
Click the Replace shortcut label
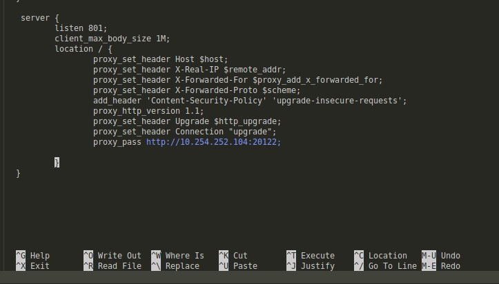tap(182, 266)
